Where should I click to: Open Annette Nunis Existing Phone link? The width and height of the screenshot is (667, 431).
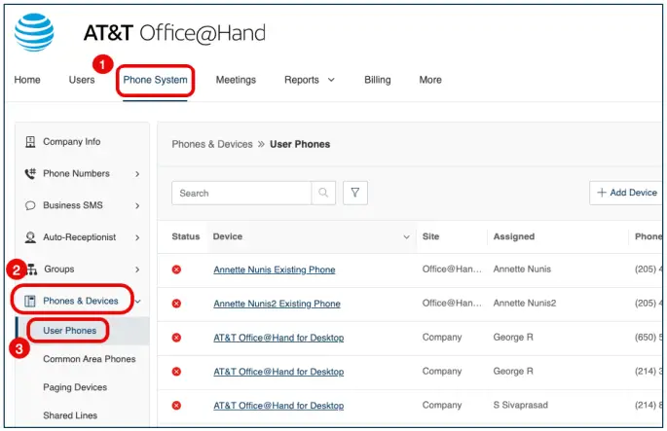(275, 269)
